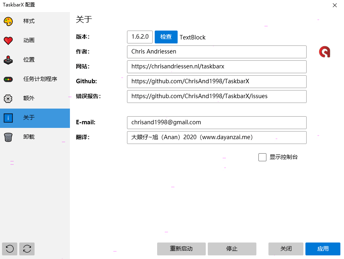
Task: Click the red heart 动画 icon
Action: coord(8,41)
